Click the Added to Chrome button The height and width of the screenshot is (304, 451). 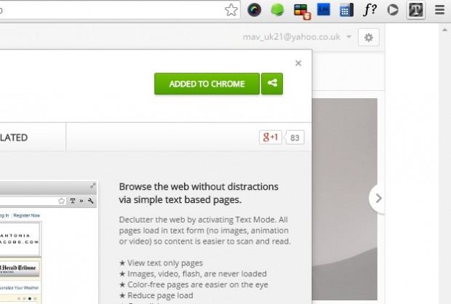click(207, 84)
